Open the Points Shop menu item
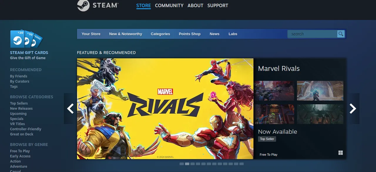Screen dimensions: 376x172 (190, 34)
